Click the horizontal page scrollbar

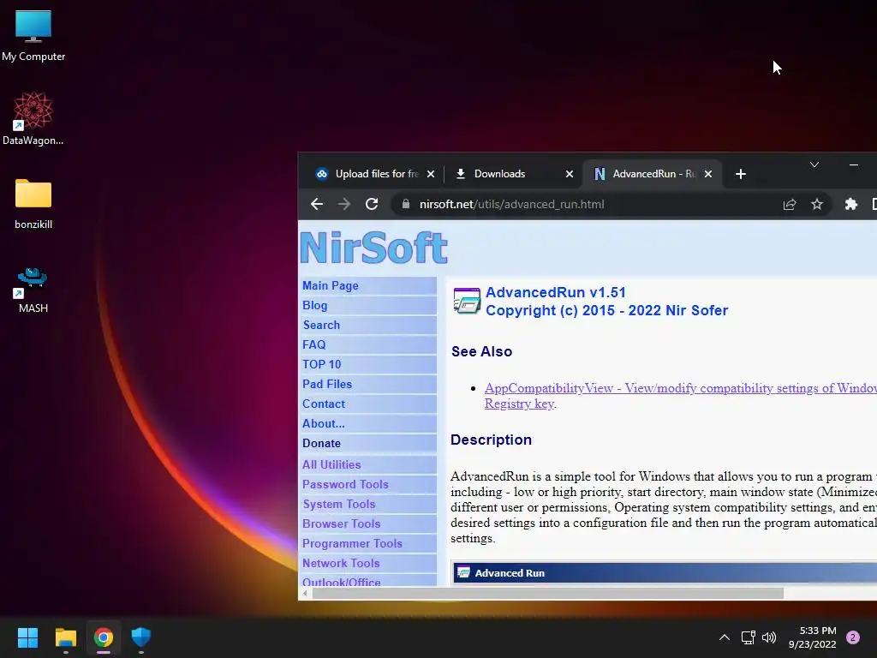pyautogui.click(x=548, y=593)
